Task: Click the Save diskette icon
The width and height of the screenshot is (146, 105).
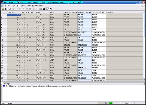Action: point(10,9)
